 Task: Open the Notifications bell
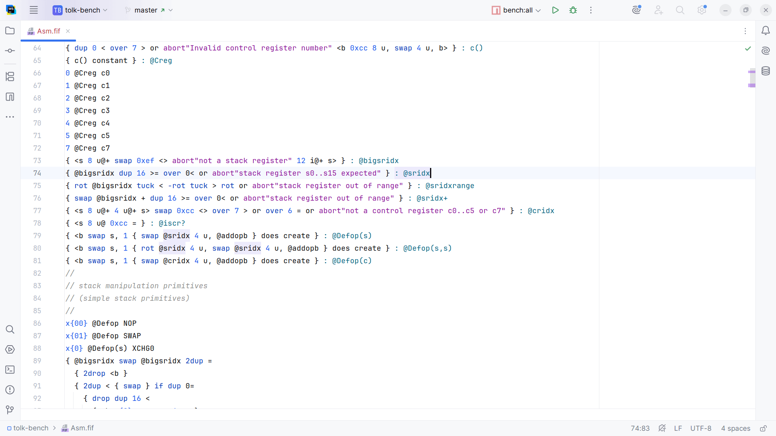[x=765, y=31]
